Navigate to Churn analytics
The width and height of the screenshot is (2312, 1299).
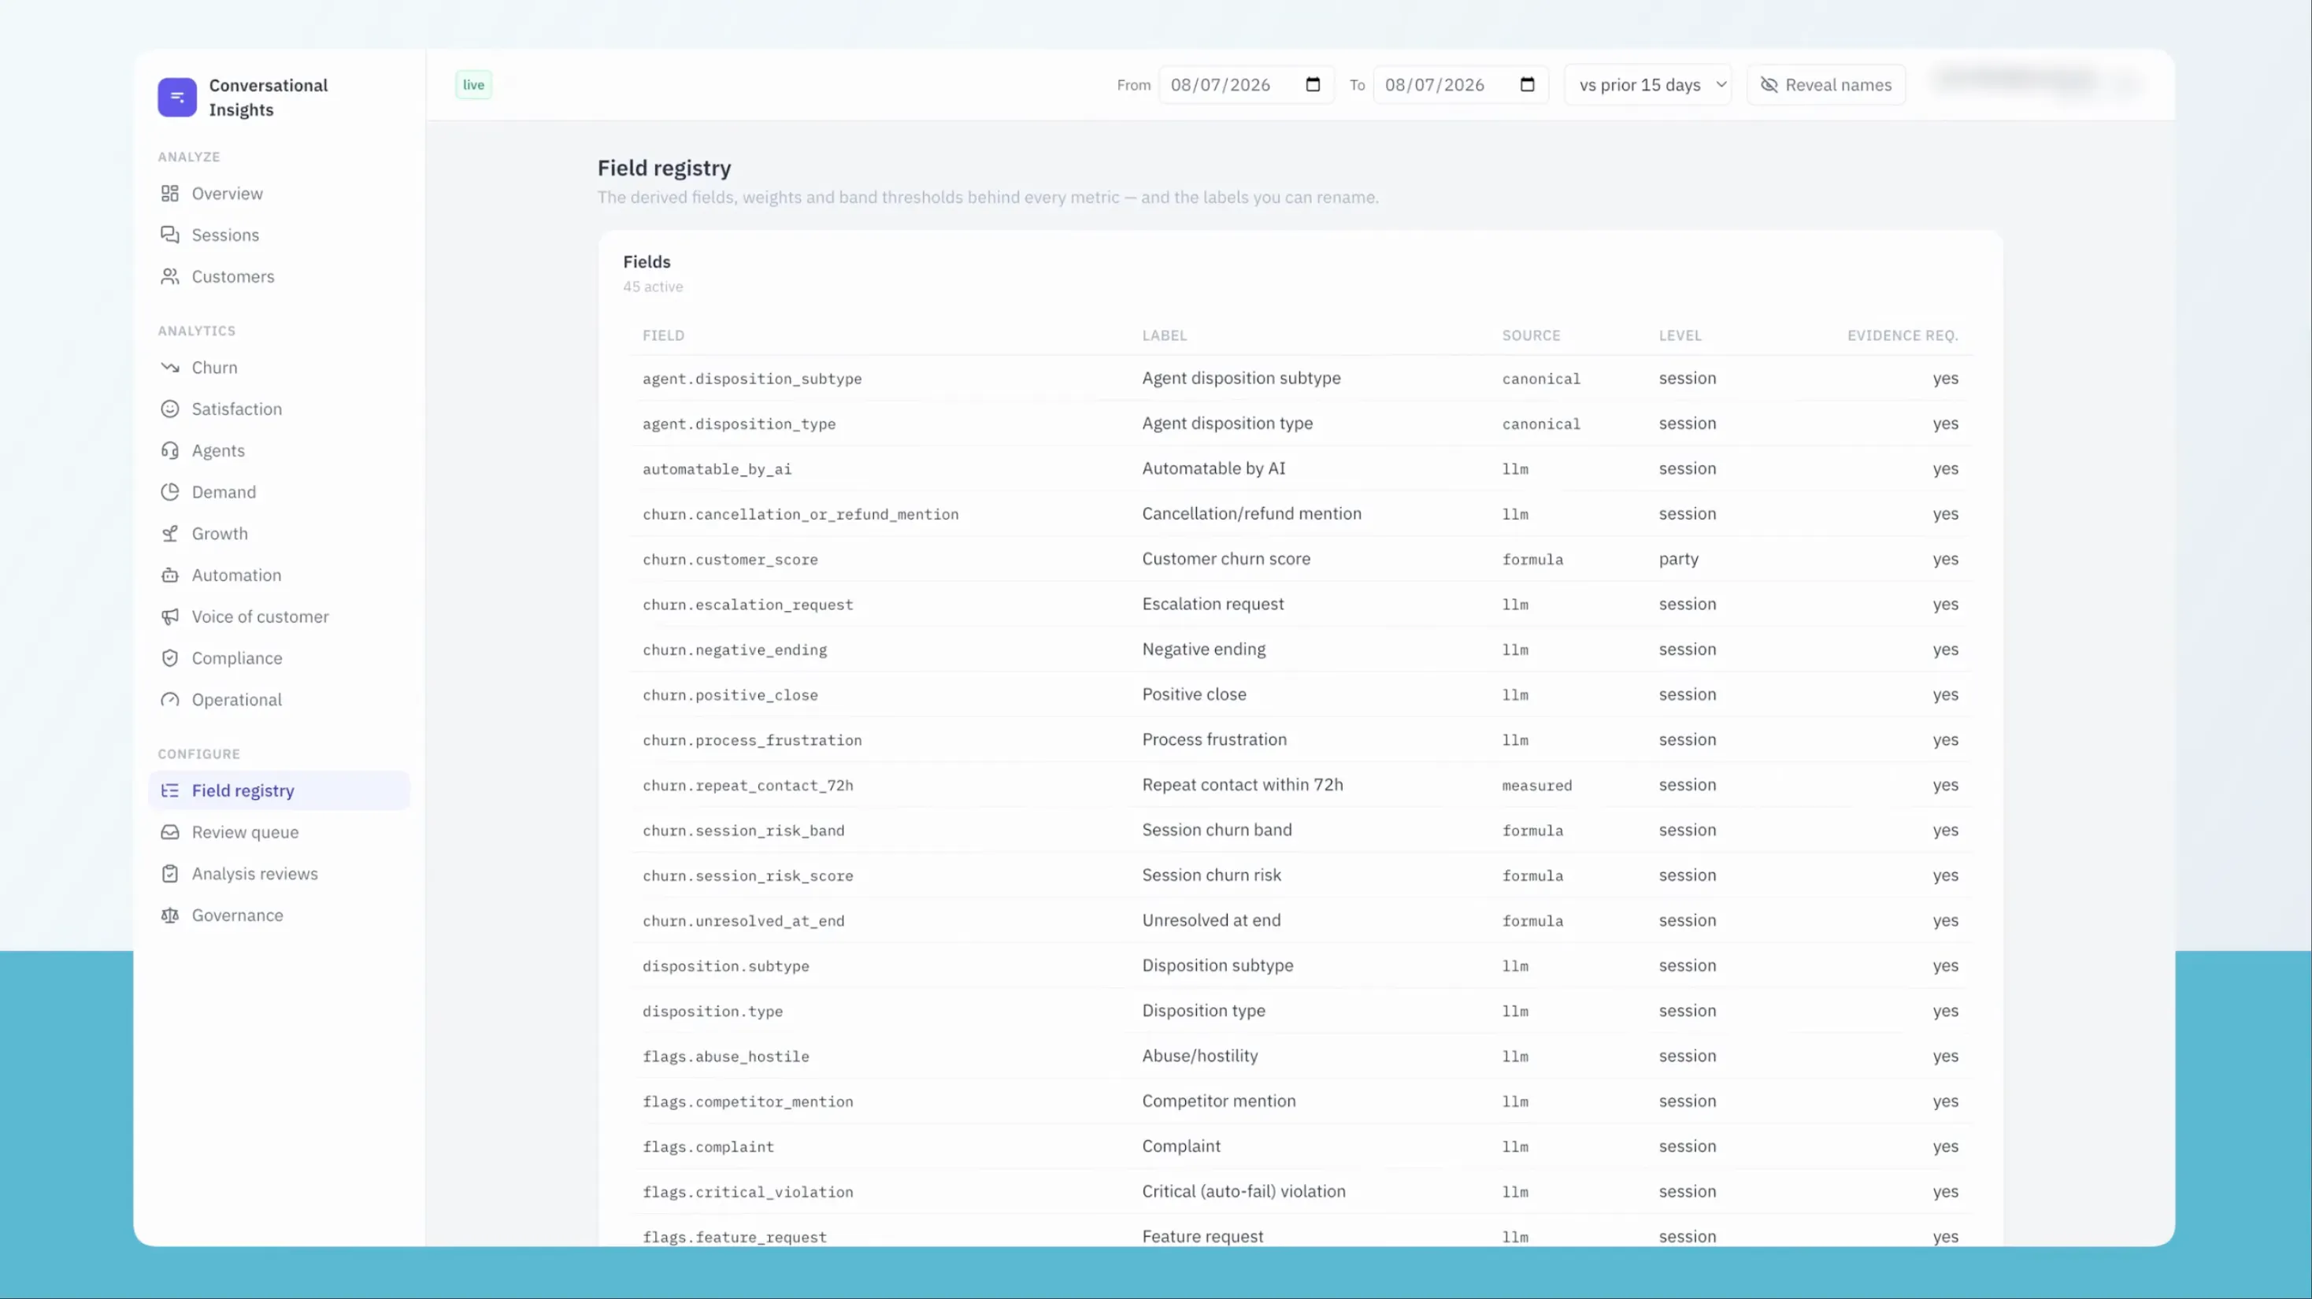tap(279, 368)
